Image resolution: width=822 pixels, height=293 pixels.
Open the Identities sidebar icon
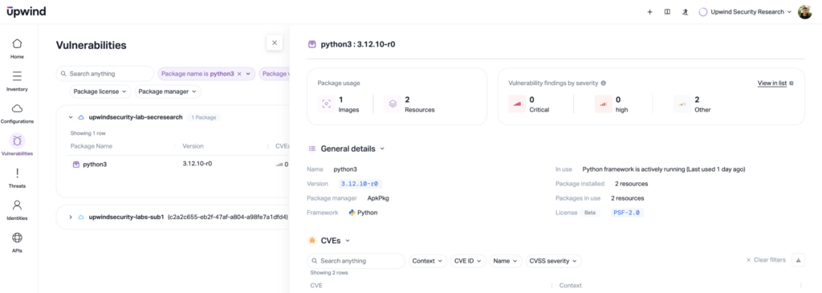[17, 205]
